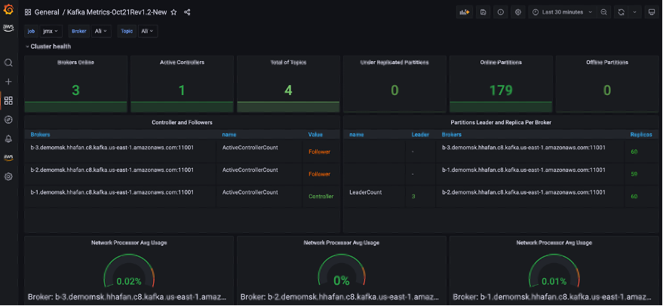This screenshot has height=306, width=663.
Task: Open the Under Replicated Partitions panel title
Action: pyautogui.click(x=394, y=63)
